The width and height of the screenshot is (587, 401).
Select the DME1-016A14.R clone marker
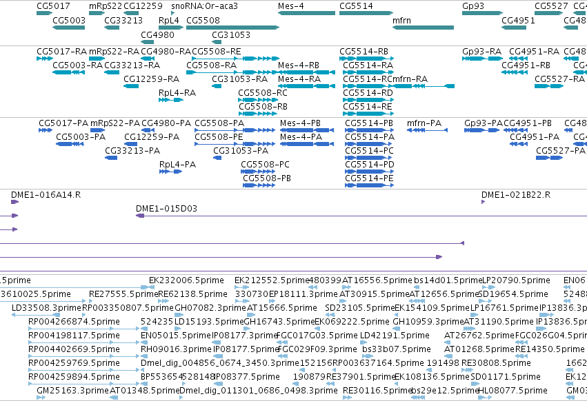[x=14, y=202]
